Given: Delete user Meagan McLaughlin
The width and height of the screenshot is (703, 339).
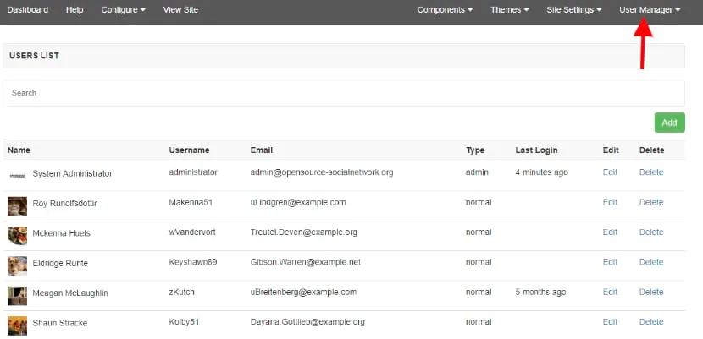Looking at the screenshot, I should (x=651, y=292).
